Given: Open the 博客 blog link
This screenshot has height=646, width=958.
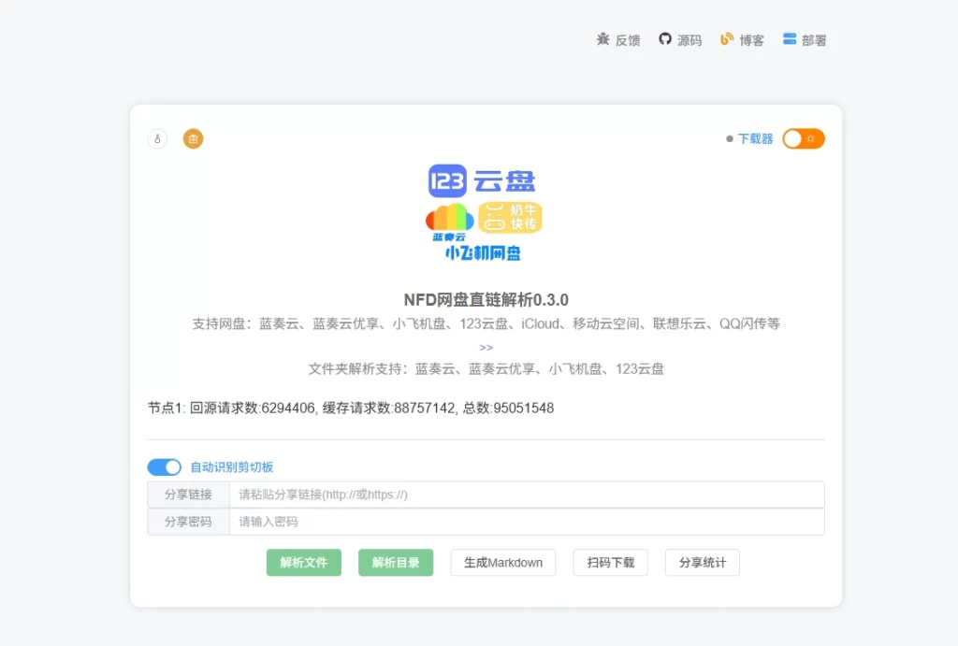Looking at the screenshot, I should coord(751,40).
